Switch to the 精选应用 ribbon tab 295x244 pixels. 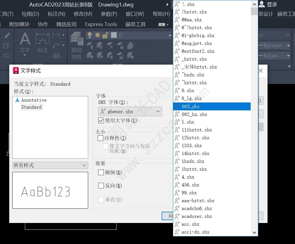67,24
